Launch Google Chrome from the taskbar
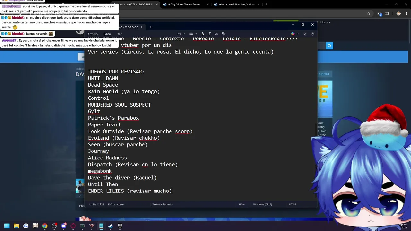Image resolution: width=411 pixels, height=231 pixels. tap(45, 226)
